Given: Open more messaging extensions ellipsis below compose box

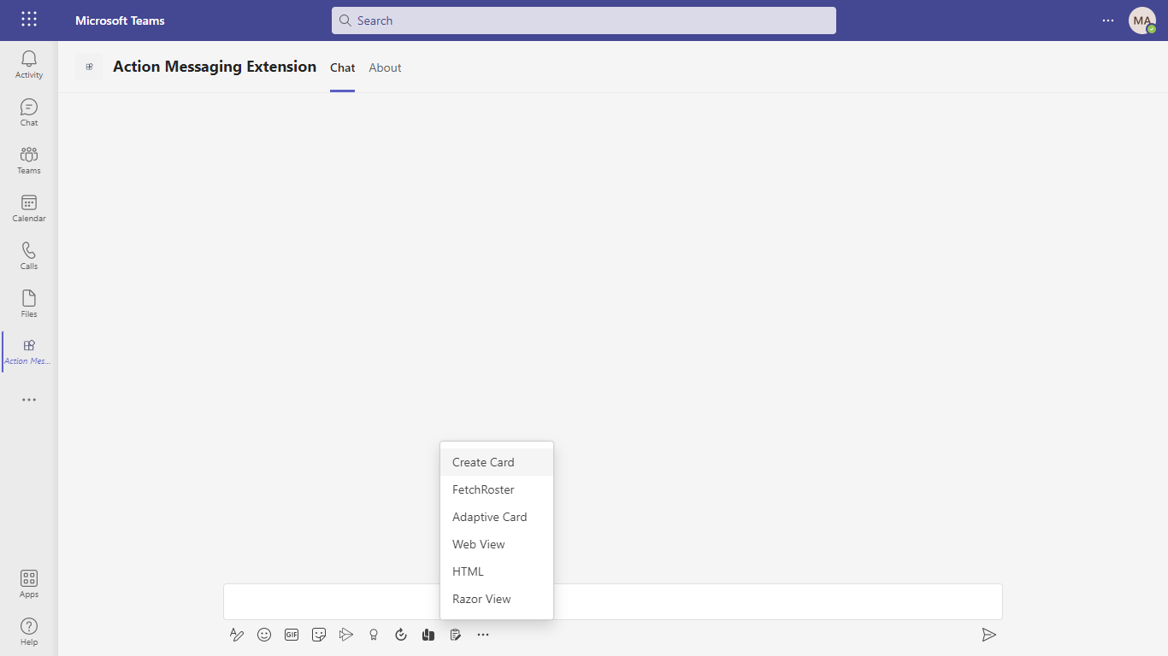Looking at the screenshot, I should point(483,635).
